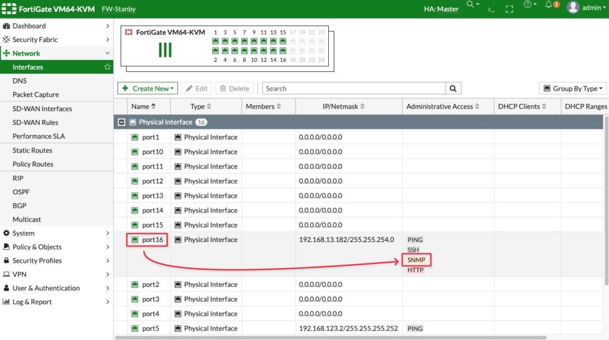Open Policy Routes page
The width and height of the screenshot is (609, 340).
(x=33, y=164)
